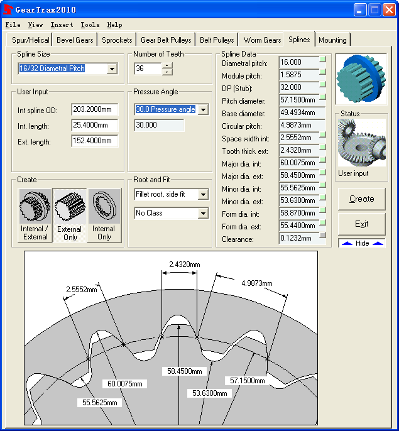
Task: Toggle the green indicator beside Minor dia. ext
Action: click(322, 197)
